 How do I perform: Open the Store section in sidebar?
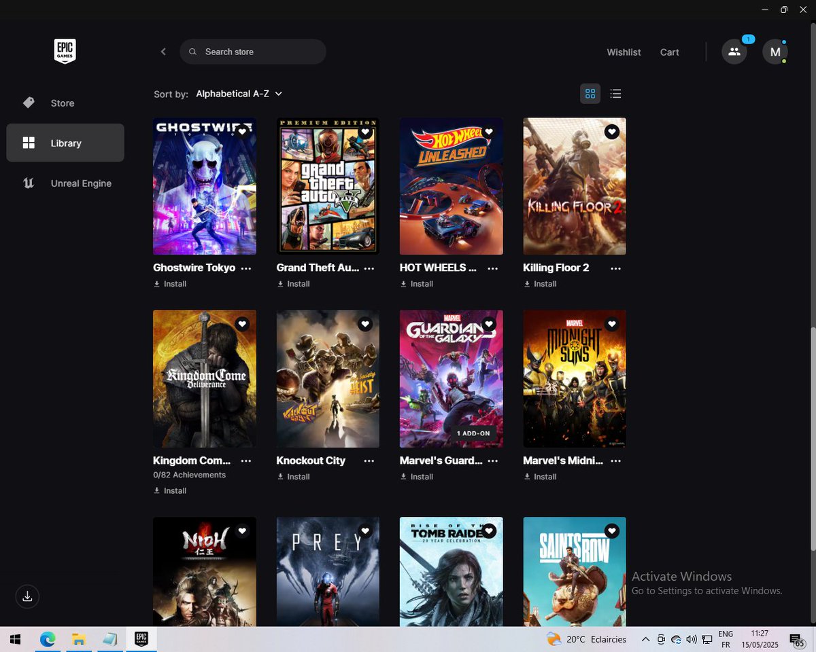(x=65, y=103)
